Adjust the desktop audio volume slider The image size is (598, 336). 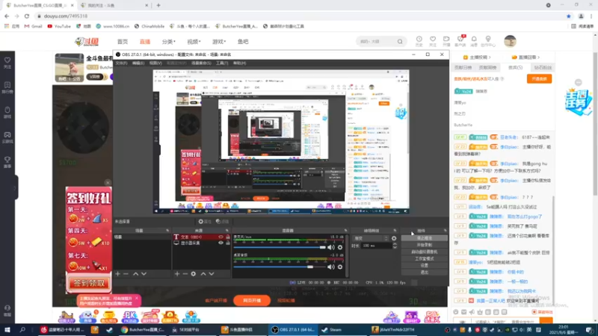pyautogui.click(x=280, y=267)
